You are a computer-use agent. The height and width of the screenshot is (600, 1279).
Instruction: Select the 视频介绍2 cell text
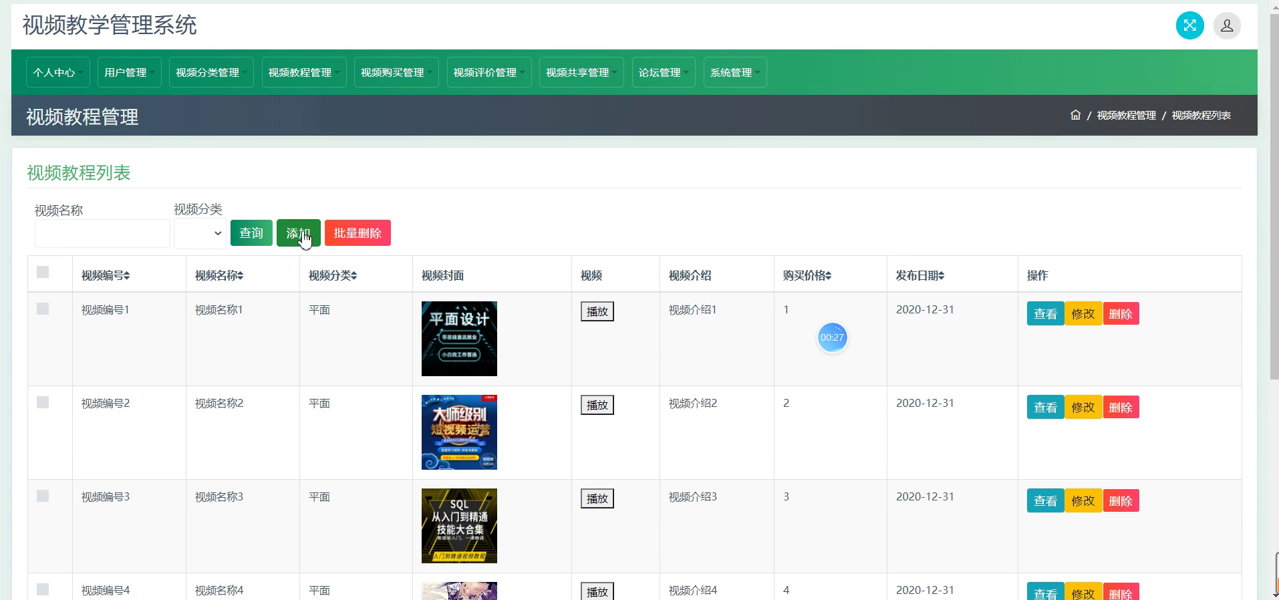693,404
